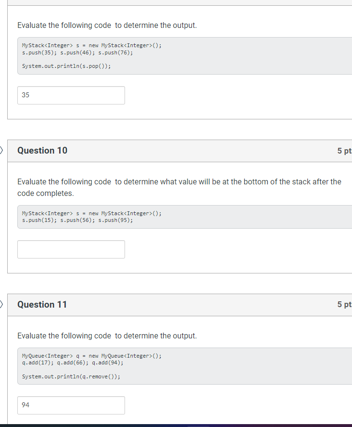The height and width of the screenshot is (427, 352).
Task: Click the q.add(17) code line
Action: (73, 362)
